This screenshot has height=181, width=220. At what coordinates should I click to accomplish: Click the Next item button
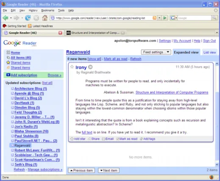point(109,170)
